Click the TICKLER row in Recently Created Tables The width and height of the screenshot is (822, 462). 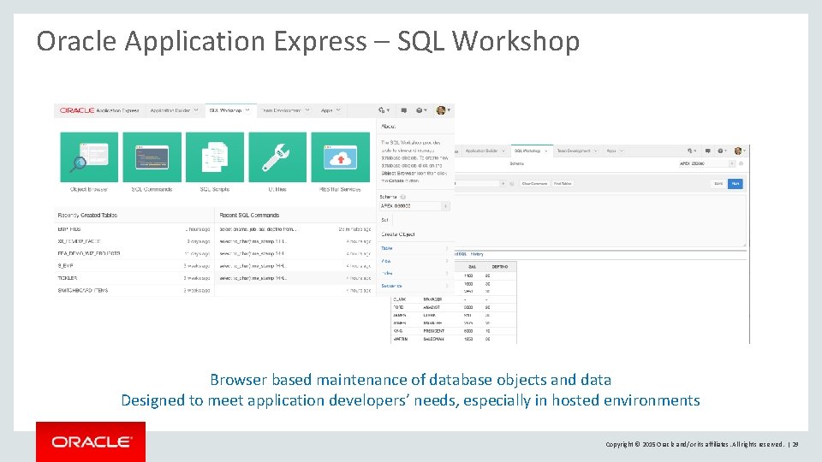point(134,278)
